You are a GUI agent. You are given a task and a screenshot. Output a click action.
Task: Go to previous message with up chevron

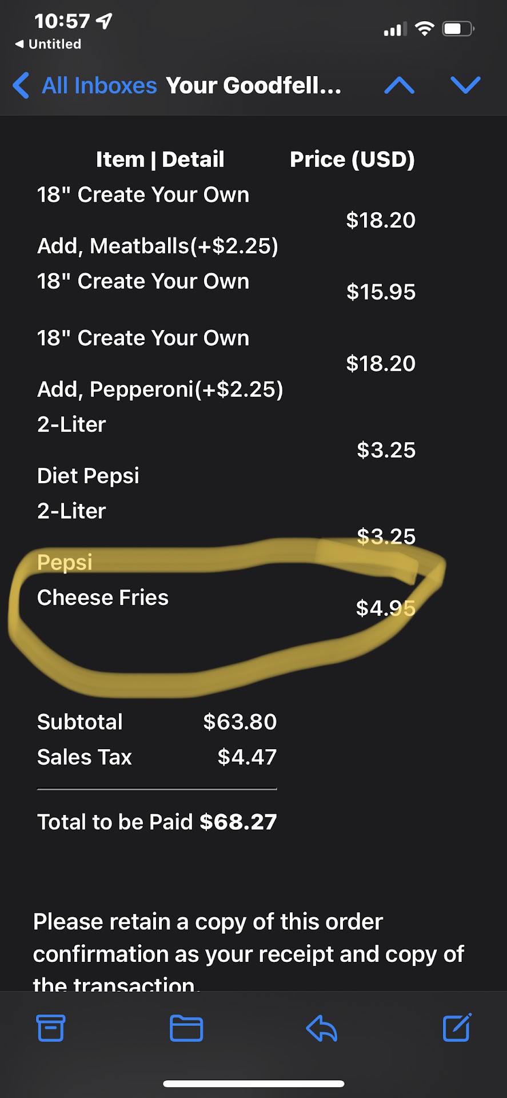(400, 85)
